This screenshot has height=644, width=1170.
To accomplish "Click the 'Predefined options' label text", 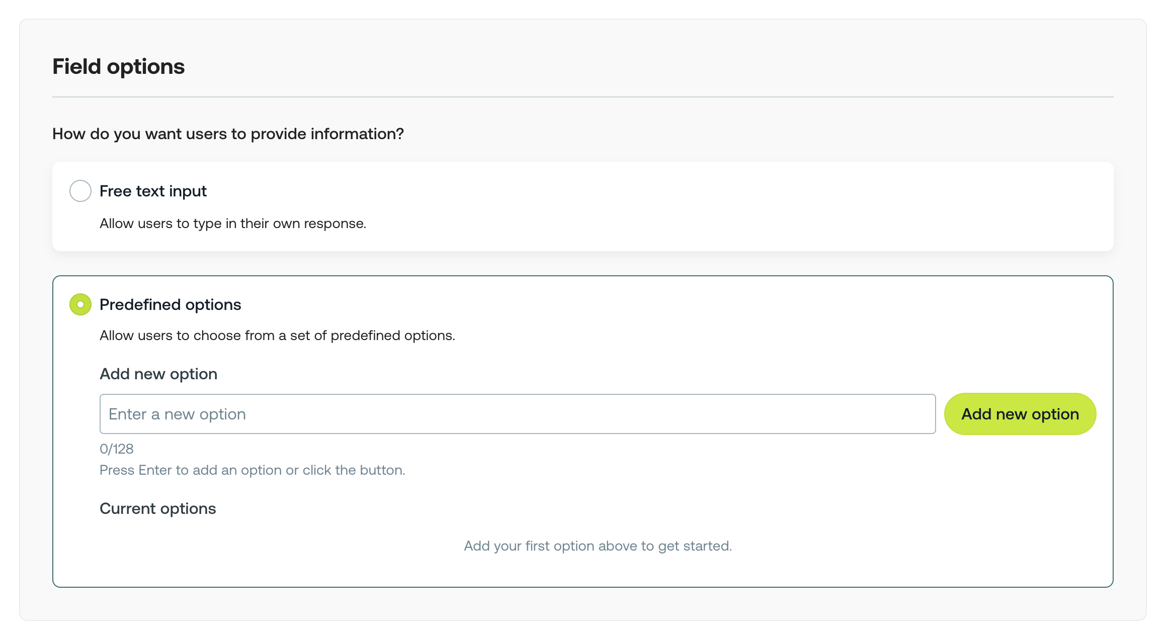I will (170, 304).
